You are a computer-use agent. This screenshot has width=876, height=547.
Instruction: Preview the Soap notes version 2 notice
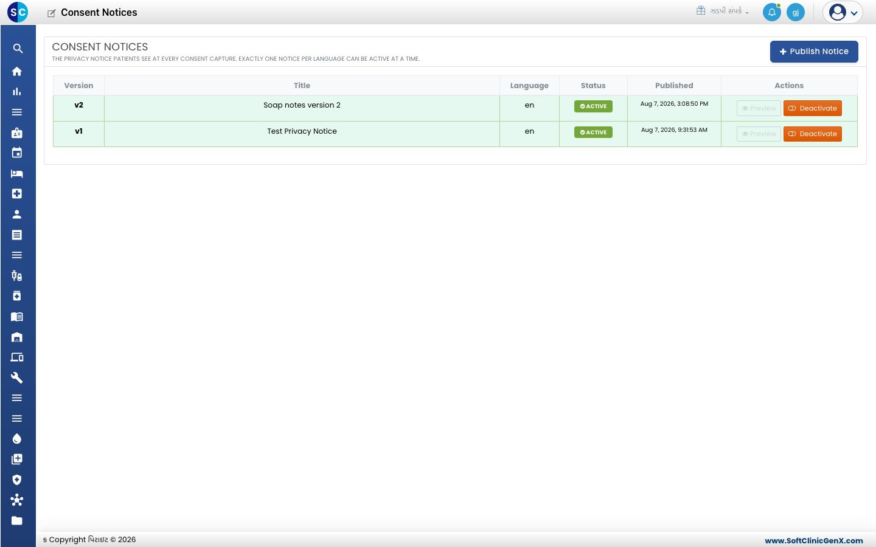pyautogui.click(x=759, y=108)
